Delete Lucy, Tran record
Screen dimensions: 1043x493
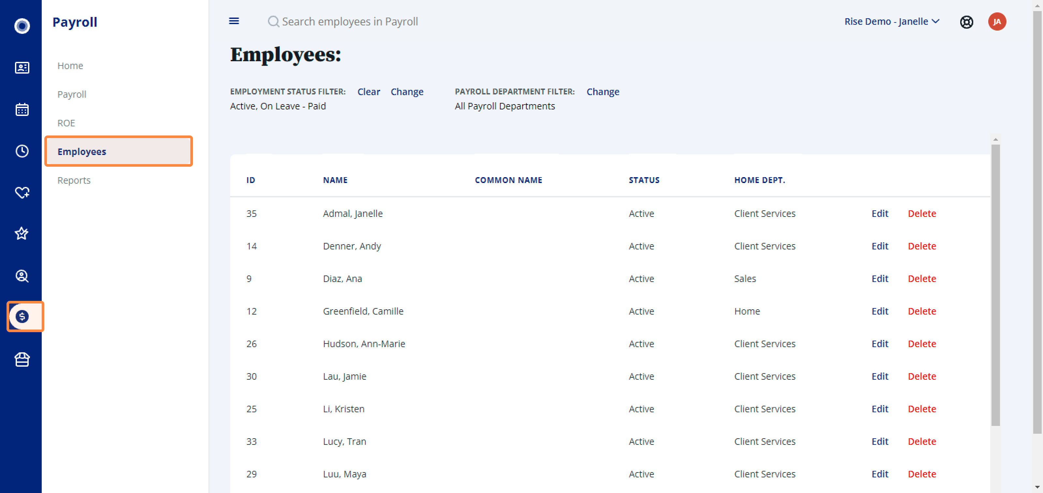(x=921, y=441)
